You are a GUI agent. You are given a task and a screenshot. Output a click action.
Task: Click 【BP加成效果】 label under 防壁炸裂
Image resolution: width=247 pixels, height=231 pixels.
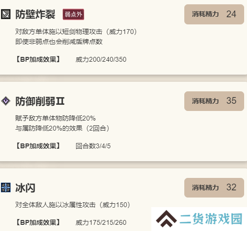tap(38, 59)
